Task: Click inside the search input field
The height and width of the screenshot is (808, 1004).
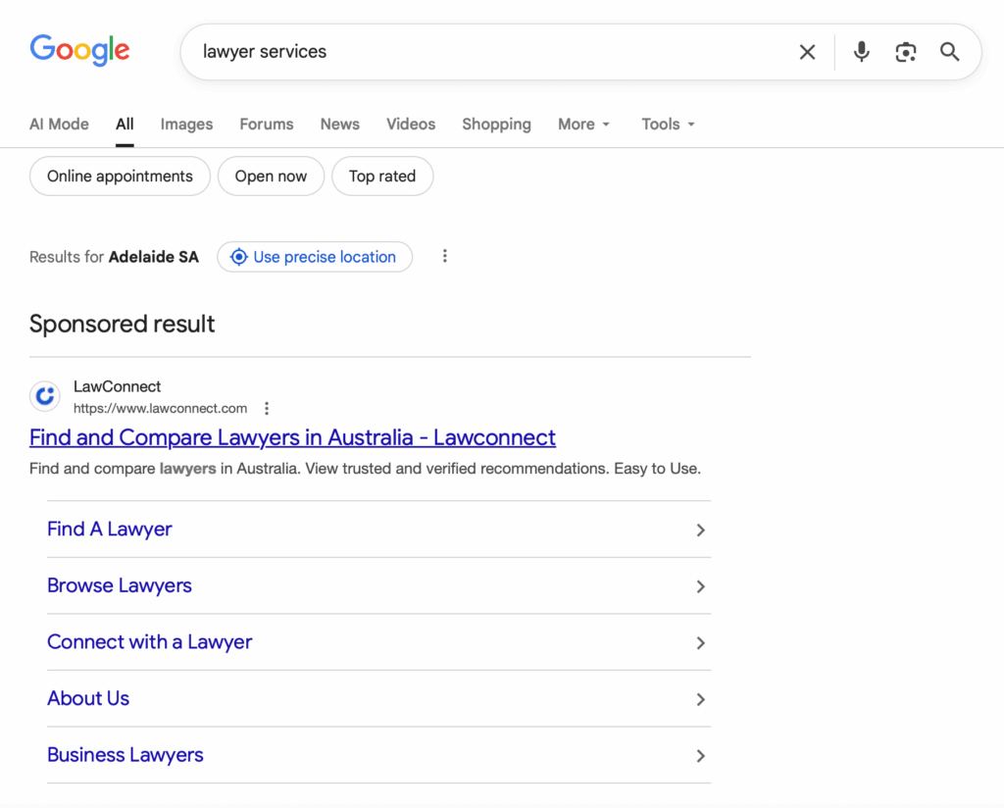Action: point(490,52)
